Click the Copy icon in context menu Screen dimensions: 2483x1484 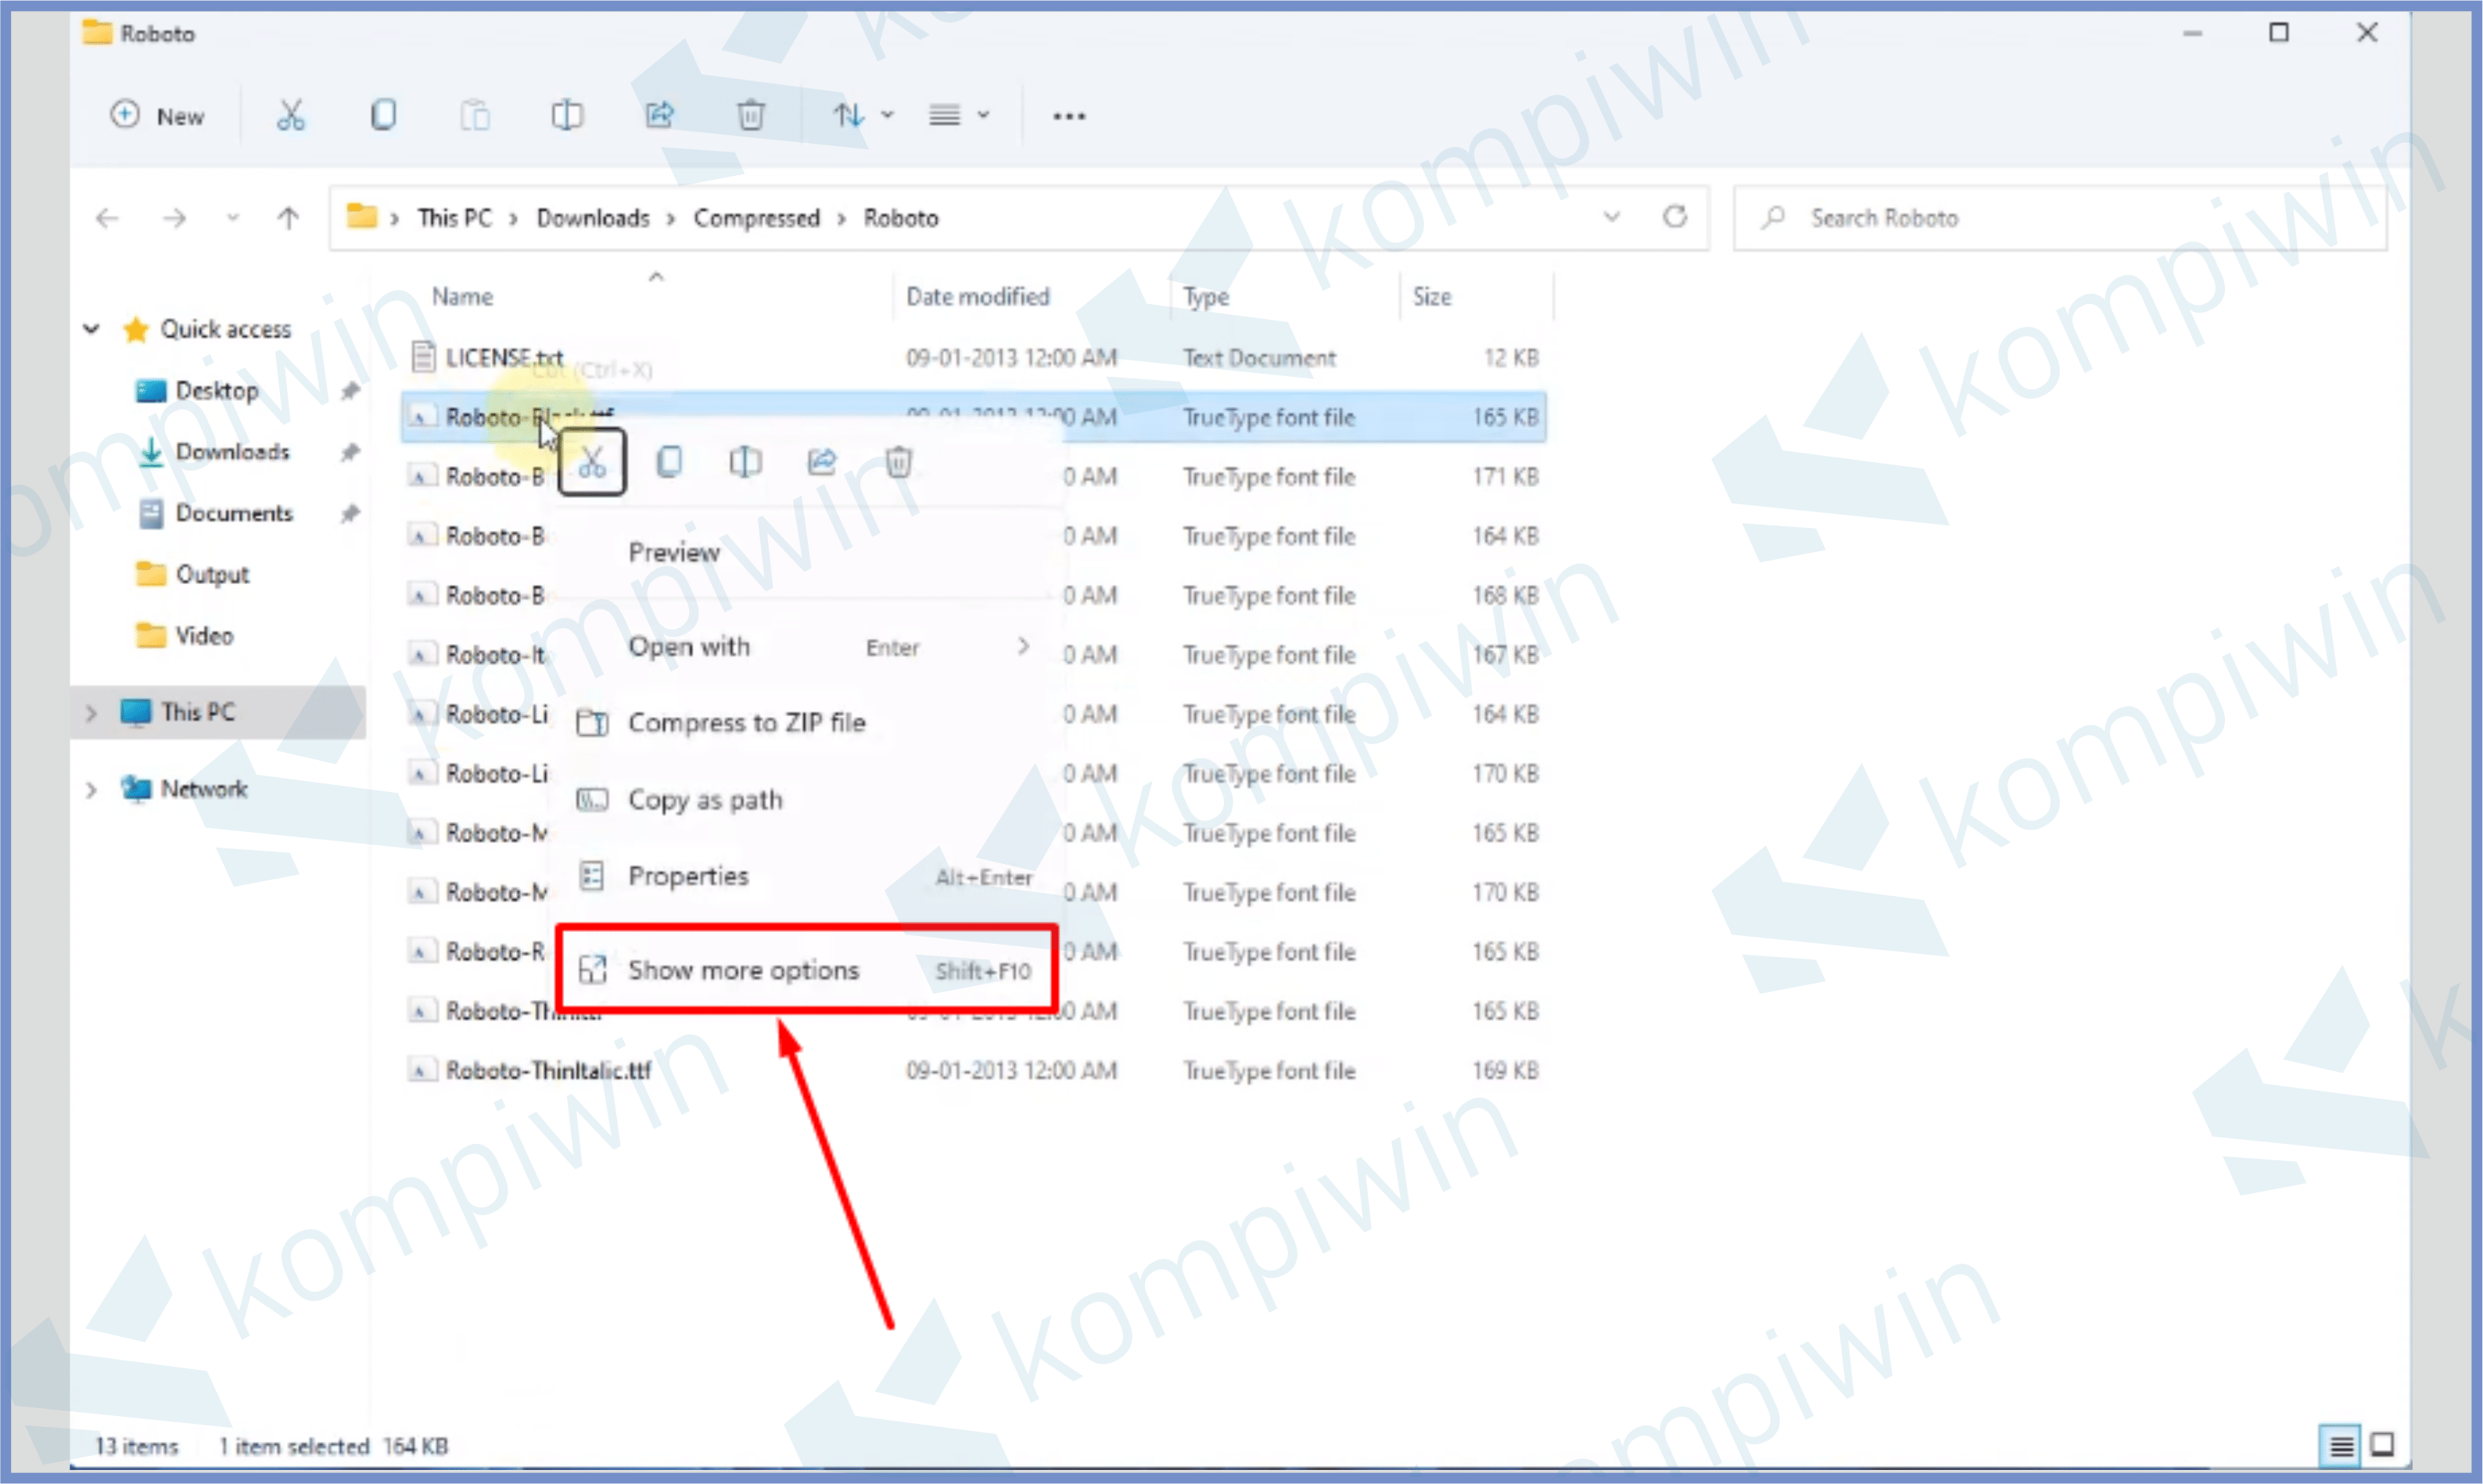[x=669, y=462]
